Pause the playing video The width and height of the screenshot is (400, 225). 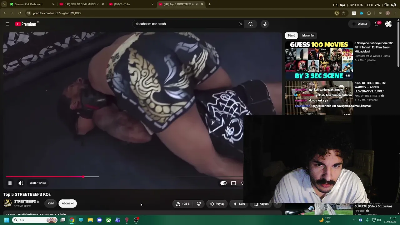[10, 183]
